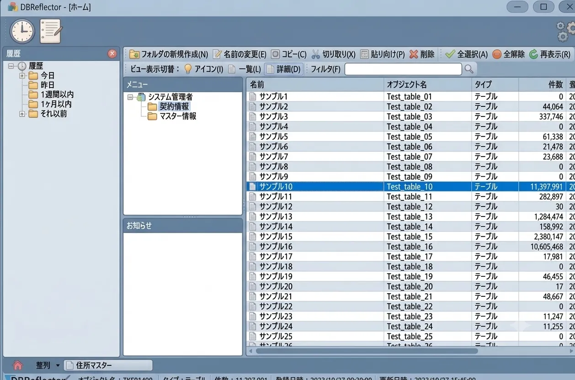Open settings gears icon
This screenshot has width=575, height=380.
click(566, 32)
